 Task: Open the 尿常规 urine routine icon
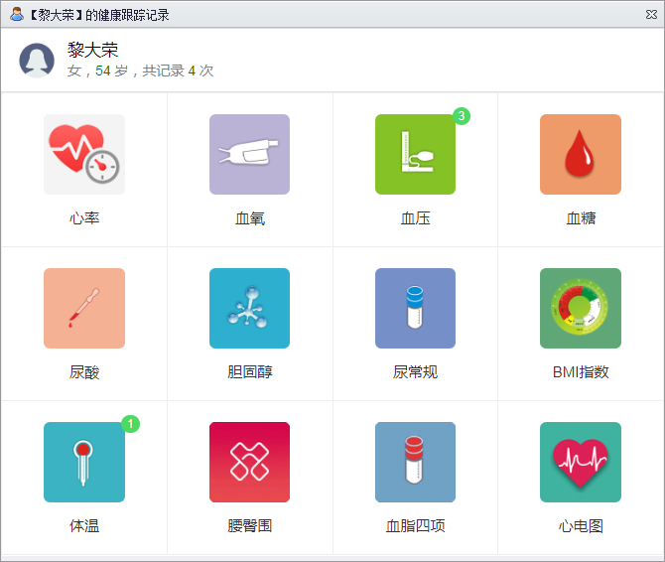click(415, 309)
